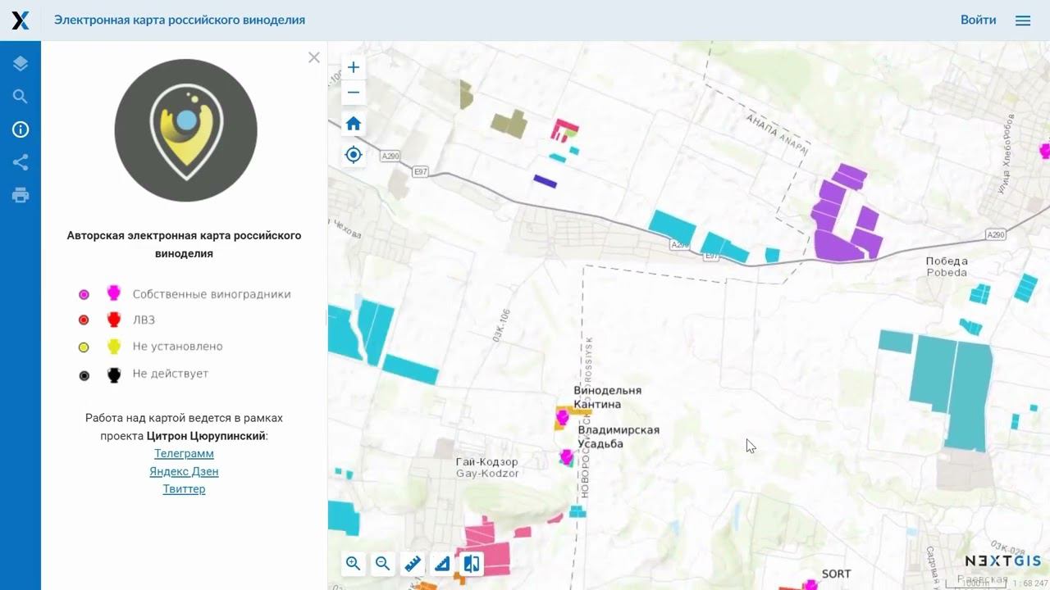Return map to home extent
Viewport: 1050px width, 590px height.
(354, 124)
